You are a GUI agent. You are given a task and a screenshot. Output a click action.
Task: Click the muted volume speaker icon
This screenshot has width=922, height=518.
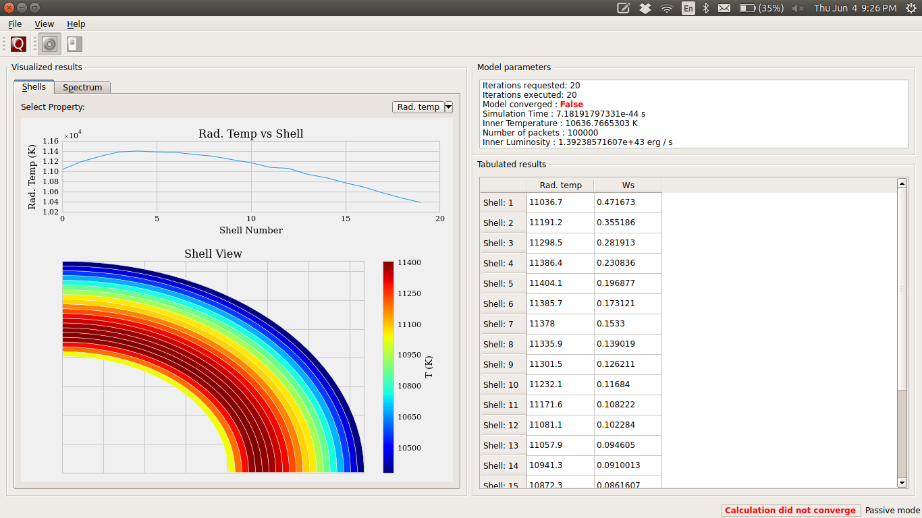tap(798, 8)
